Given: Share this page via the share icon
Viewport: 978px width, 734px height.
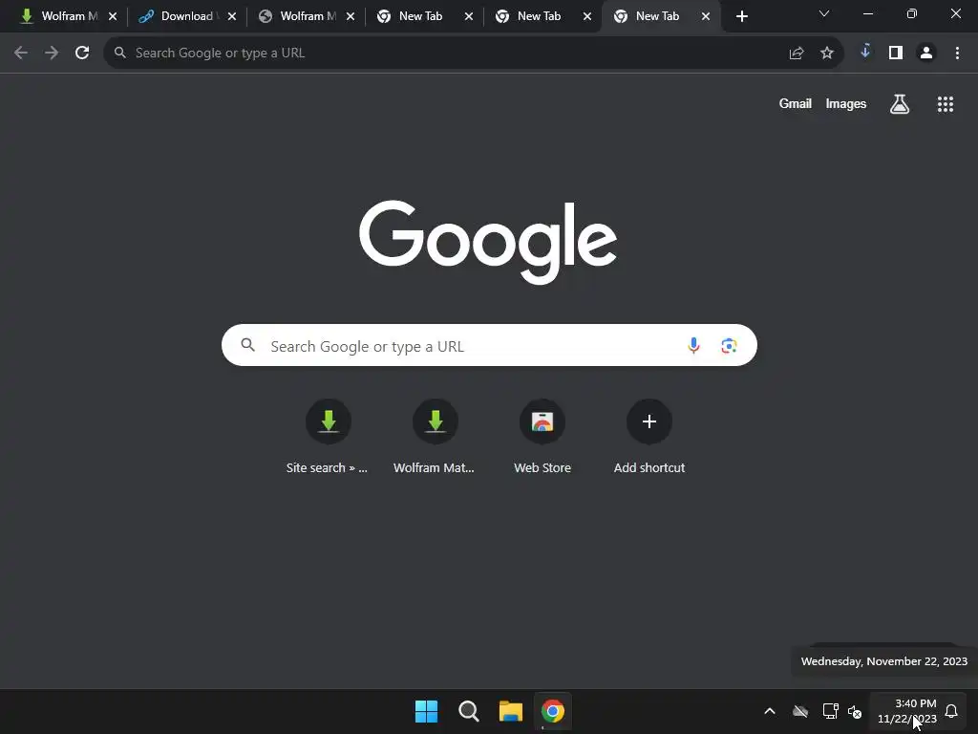Looking at the screenshot, I should (797, 54).
